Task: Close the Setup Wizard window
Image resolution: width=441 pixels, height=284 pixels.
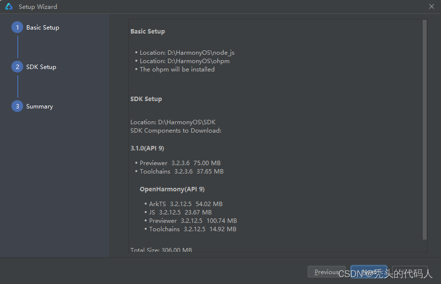Action: click(x=432, y=6)
